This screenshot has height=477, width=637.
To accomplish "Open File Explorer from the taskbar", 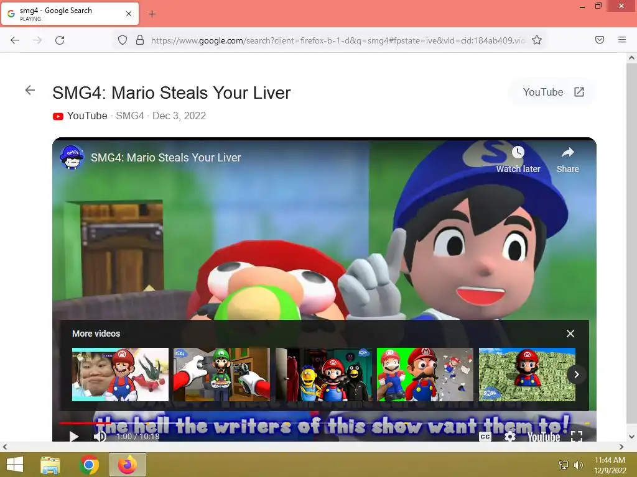I will click(50, 465).
